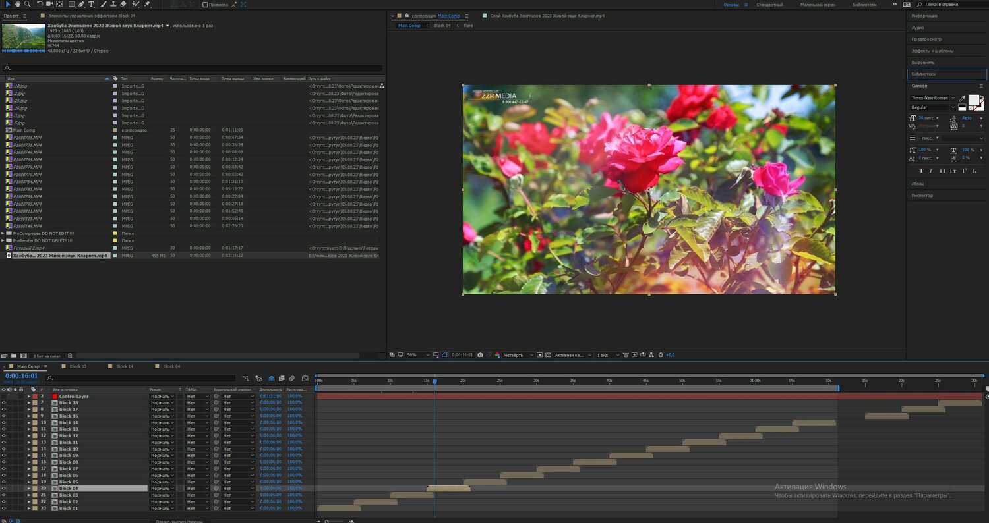Image resolution: width=989 pixels, height=523 pixels.
Task: Take a snapshot with the camera icon
Action: pyautogui.click(x=480, y=354)
